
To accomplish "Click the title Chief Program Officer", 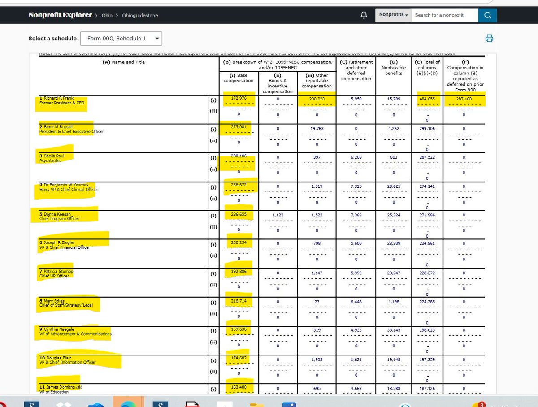I will (x=60, y=218).
